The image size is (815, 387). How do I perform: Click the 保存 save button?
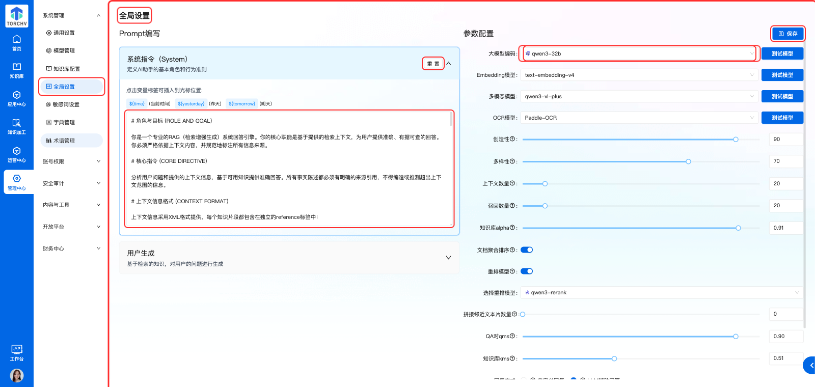tap(787, 34)
